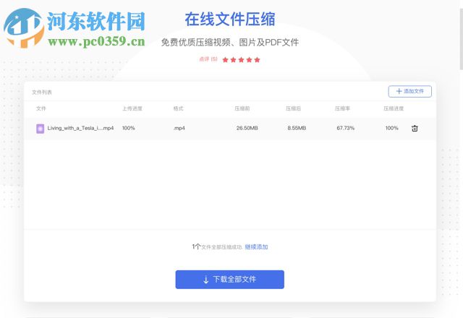The width and height of the screenshot is (463, 318).
Task: Click the 压缩率 column header
Action: click(342, 108)
